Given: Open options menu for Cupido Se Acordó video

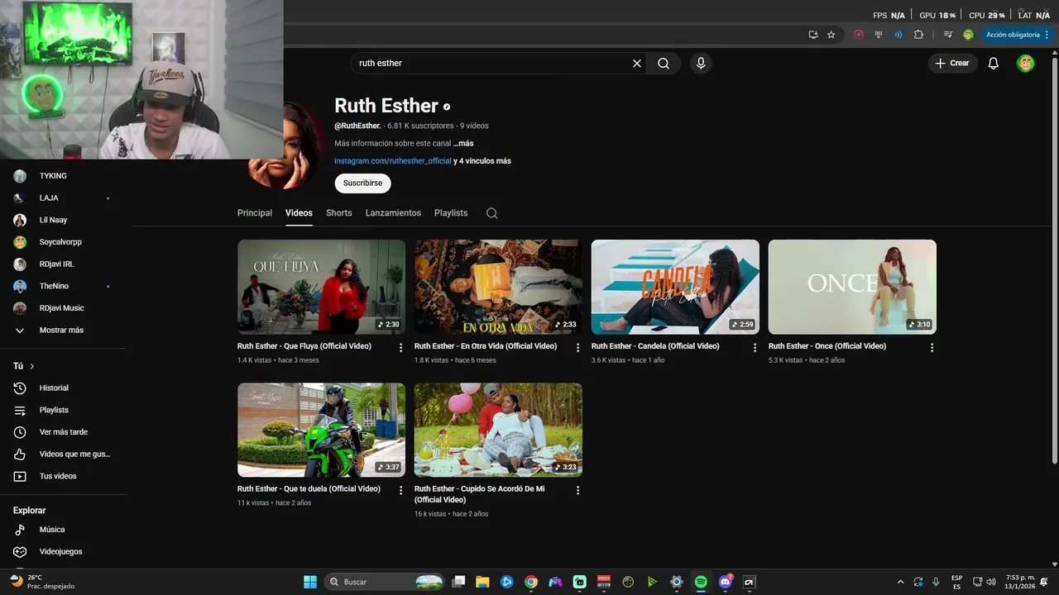Looking at the screenshot, I should coord(577,490).
